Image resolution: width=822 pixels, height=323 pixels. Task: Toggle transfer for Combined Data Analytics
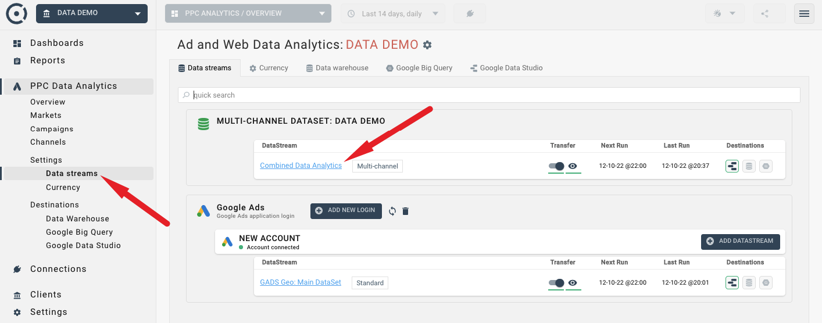pos(556,166)
